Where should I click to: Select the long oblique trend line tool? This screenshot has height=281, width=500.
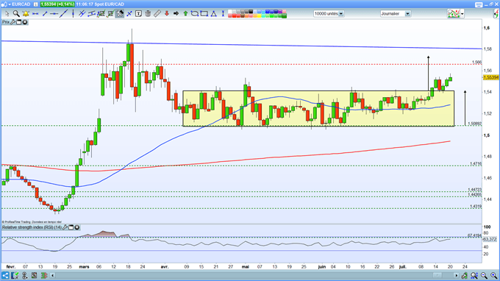click(x=63, y=14)
